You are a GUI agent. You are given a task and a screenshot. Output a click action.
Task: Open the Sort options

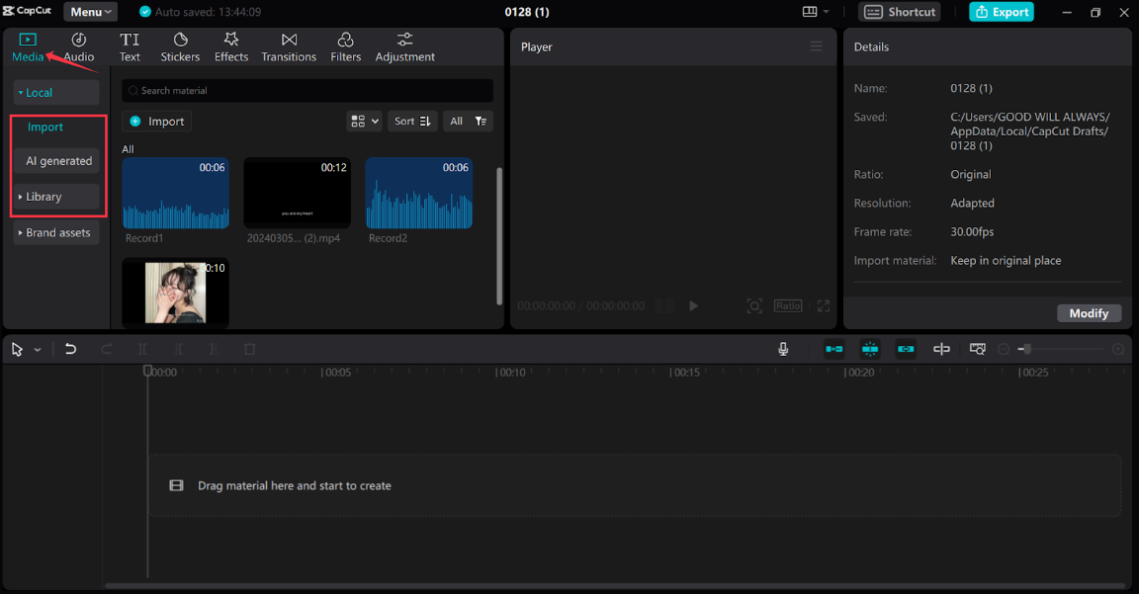pyautogui.click(x=412, y=122)
